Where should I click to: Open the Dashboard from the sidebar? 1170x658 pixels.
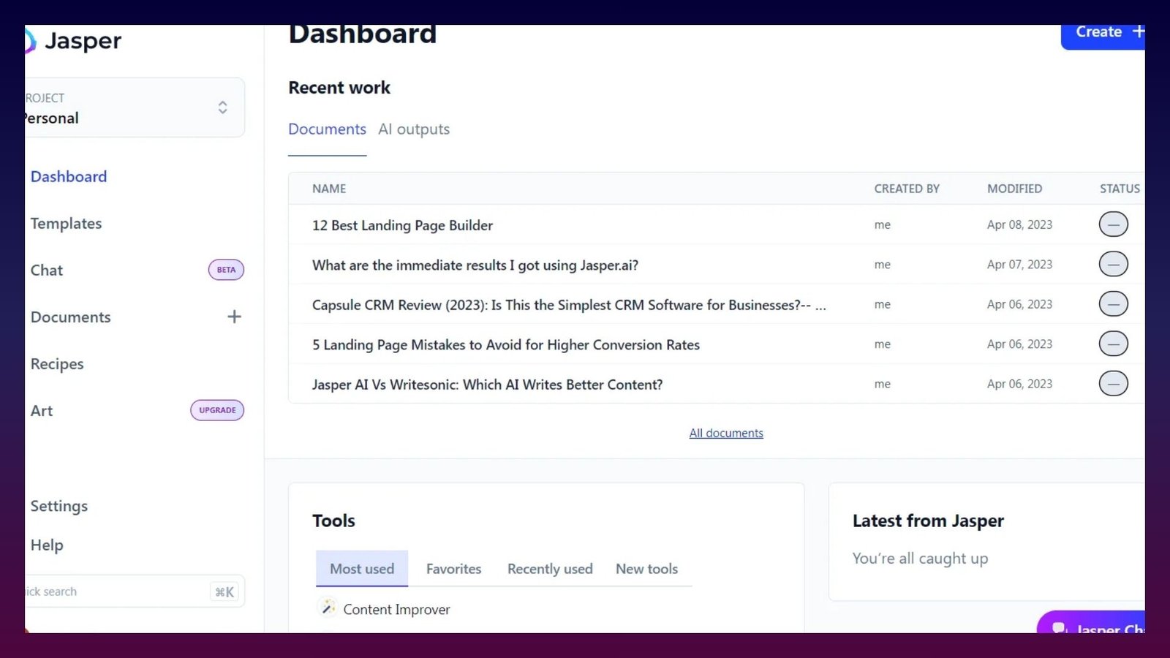pyautogui.click(x=68, y=176)
